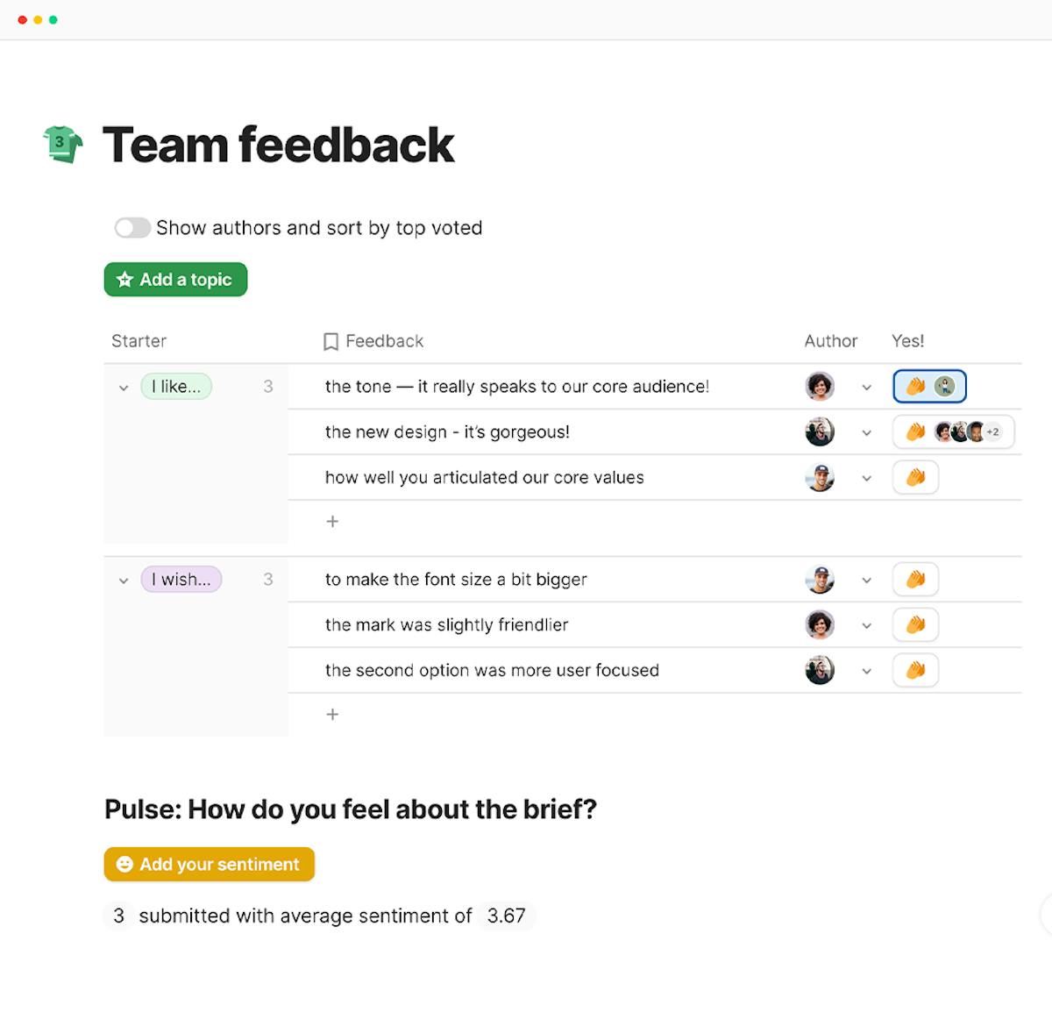This screenshot has width=1052, height=1012.
Task: Enable 'Show authors and sort by top voted'
Action: [x=131, y=227]
